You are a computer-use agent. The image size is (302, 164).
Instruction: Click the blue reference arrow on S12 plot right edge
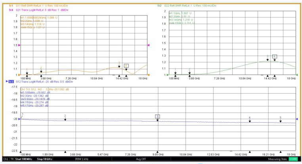(x=297, y=119)
